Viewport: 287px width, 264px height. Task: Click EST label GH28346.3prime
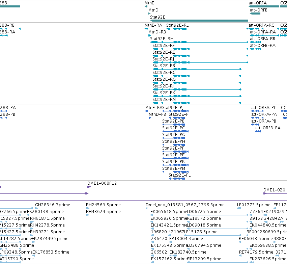pos(53,205)
